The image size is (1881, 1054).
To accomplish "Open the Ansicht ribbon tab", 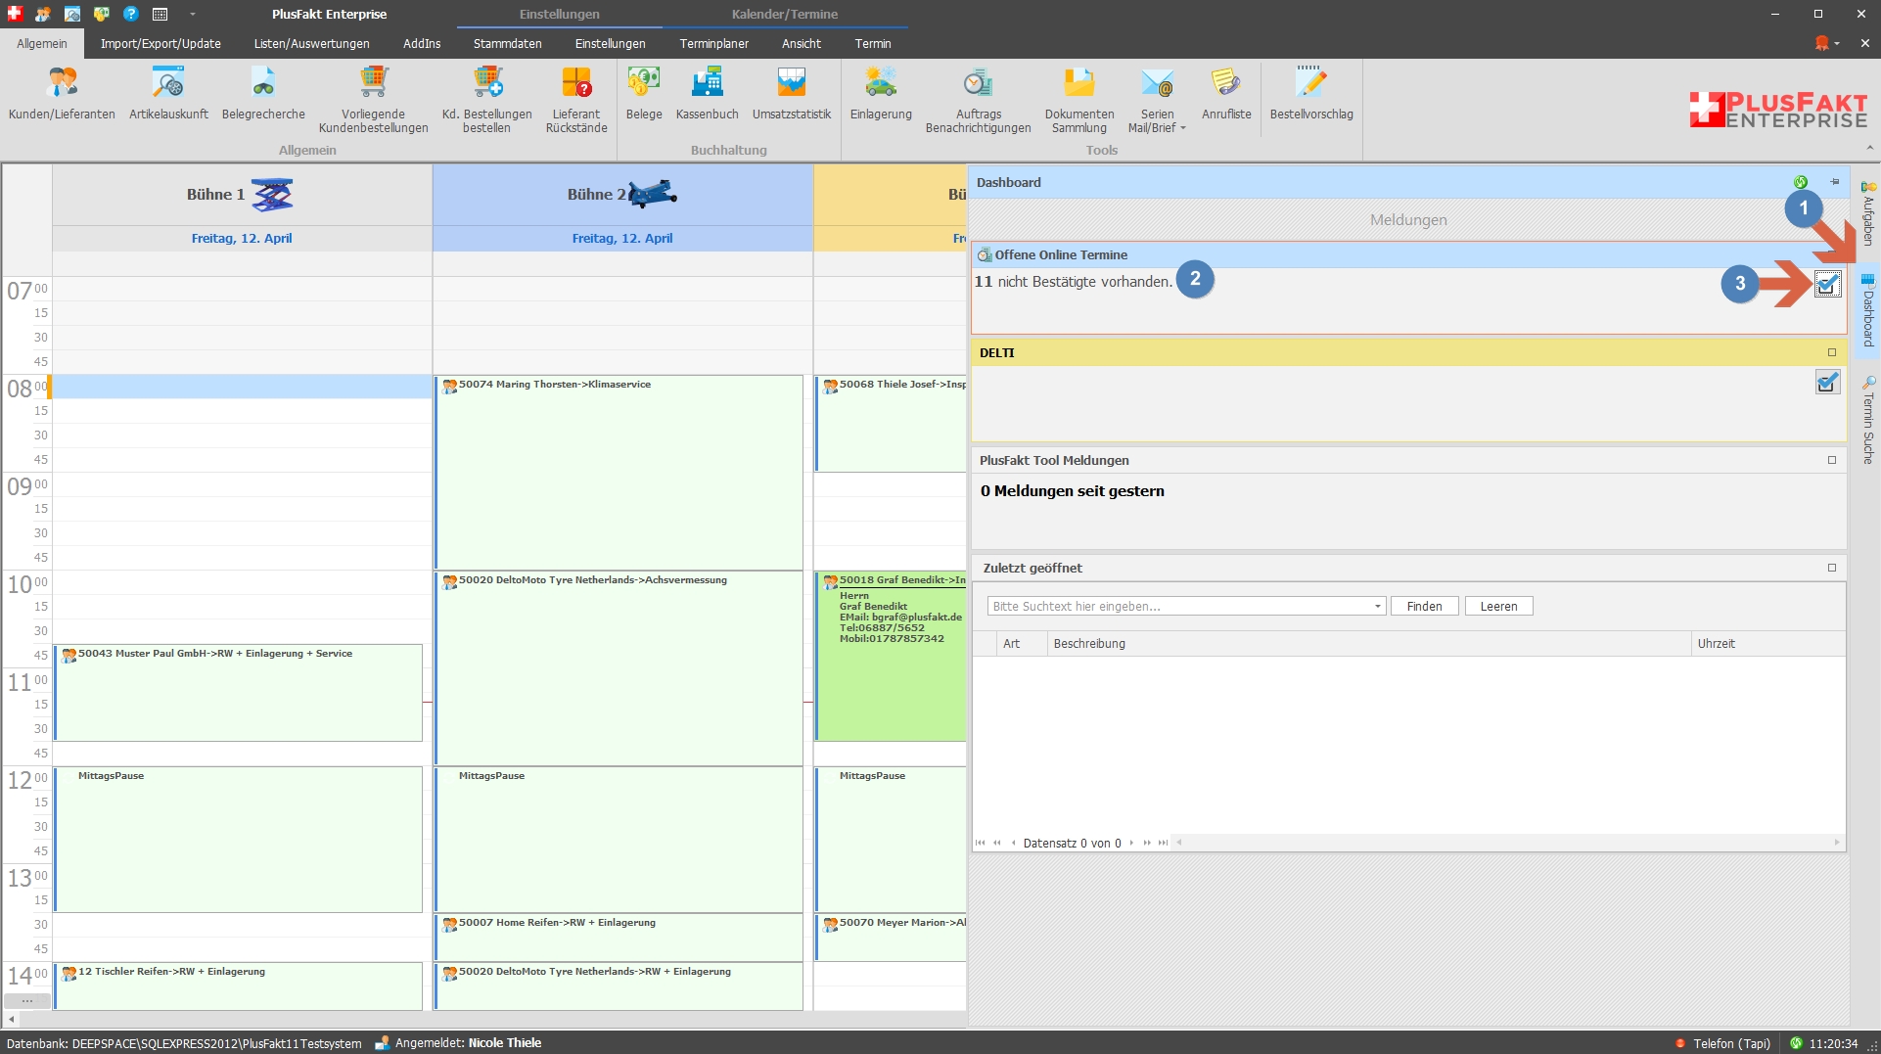I will point(802,44).
